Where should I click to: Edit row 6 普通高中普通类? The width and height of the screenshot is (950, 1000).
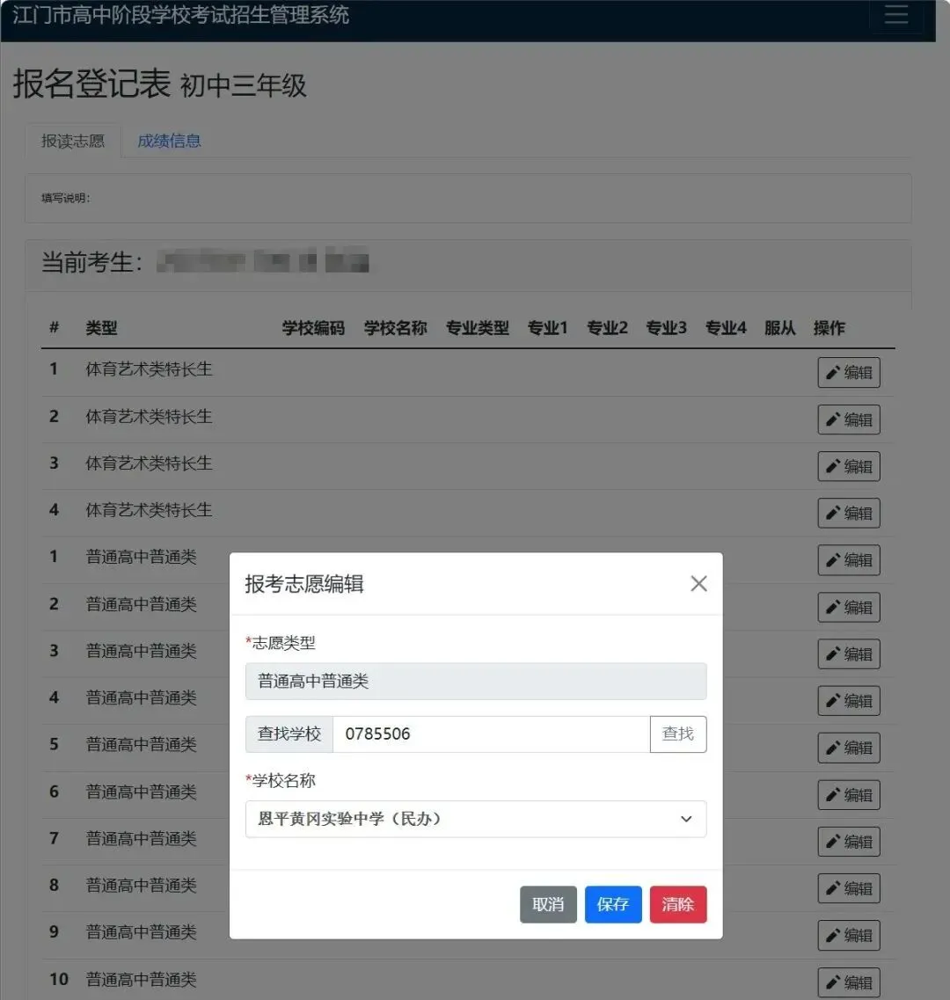click(849, 795)
